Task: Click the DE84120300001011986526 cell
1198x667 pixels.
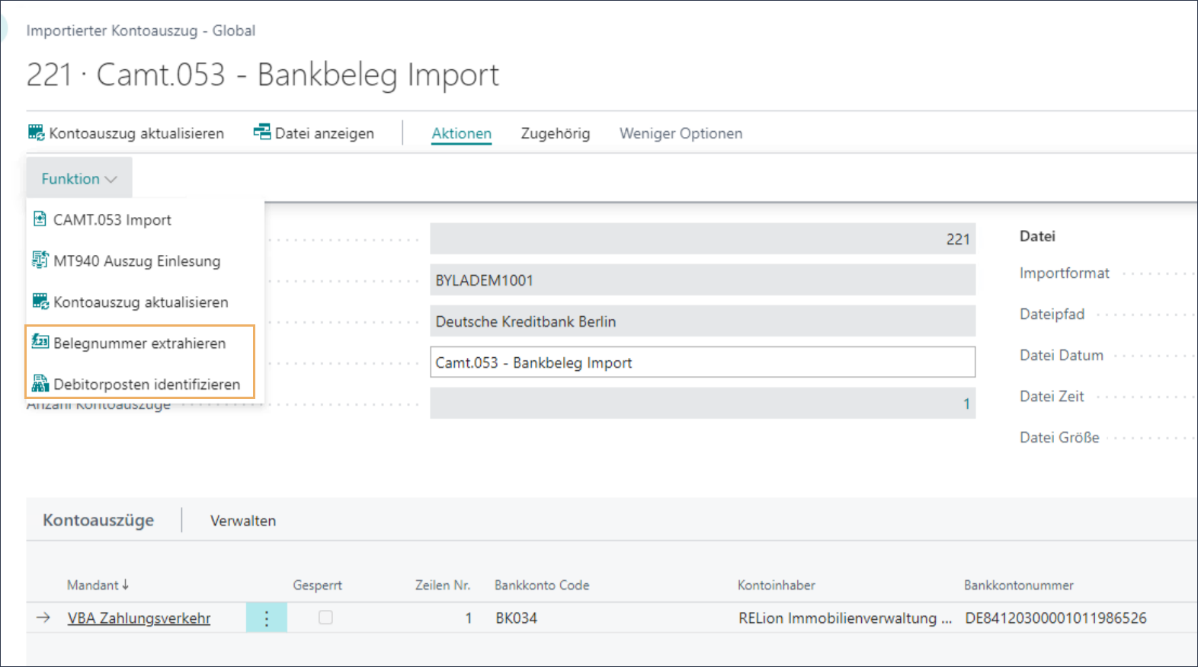Action: [x=1055, y=618]
